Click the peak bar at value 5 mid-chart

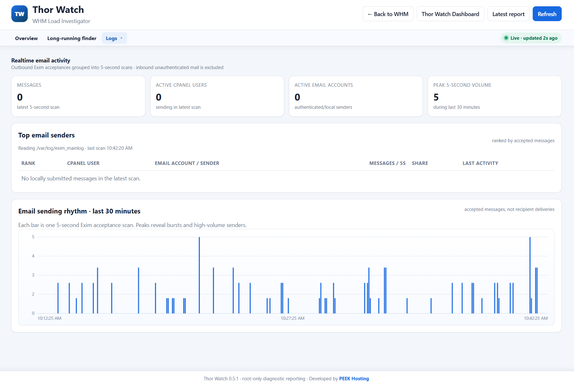click(199, 275)
